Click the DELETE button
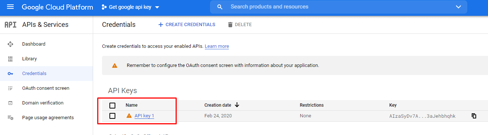The image size is (488, 135). coord(240,25)
